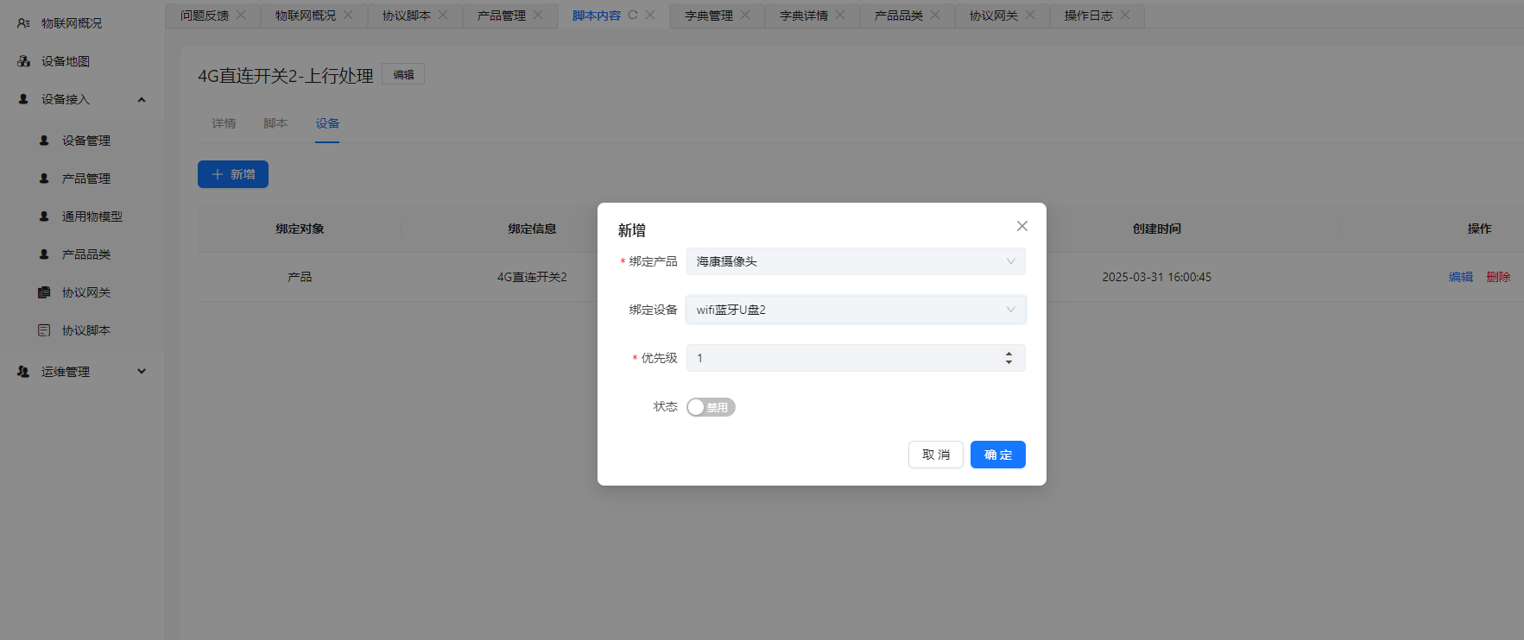This screenshot has height=640, width=1524.
Task: Click the 确定 button
Action: 997,455
